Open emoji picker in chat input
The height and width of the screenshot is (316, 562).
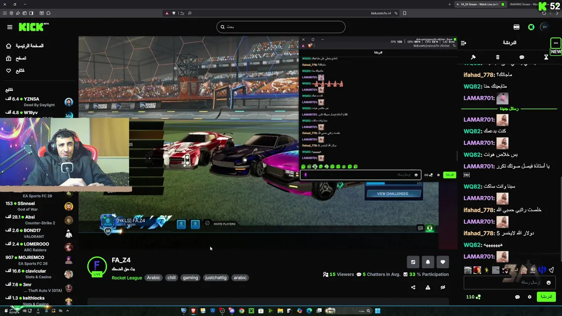[548, 283]
